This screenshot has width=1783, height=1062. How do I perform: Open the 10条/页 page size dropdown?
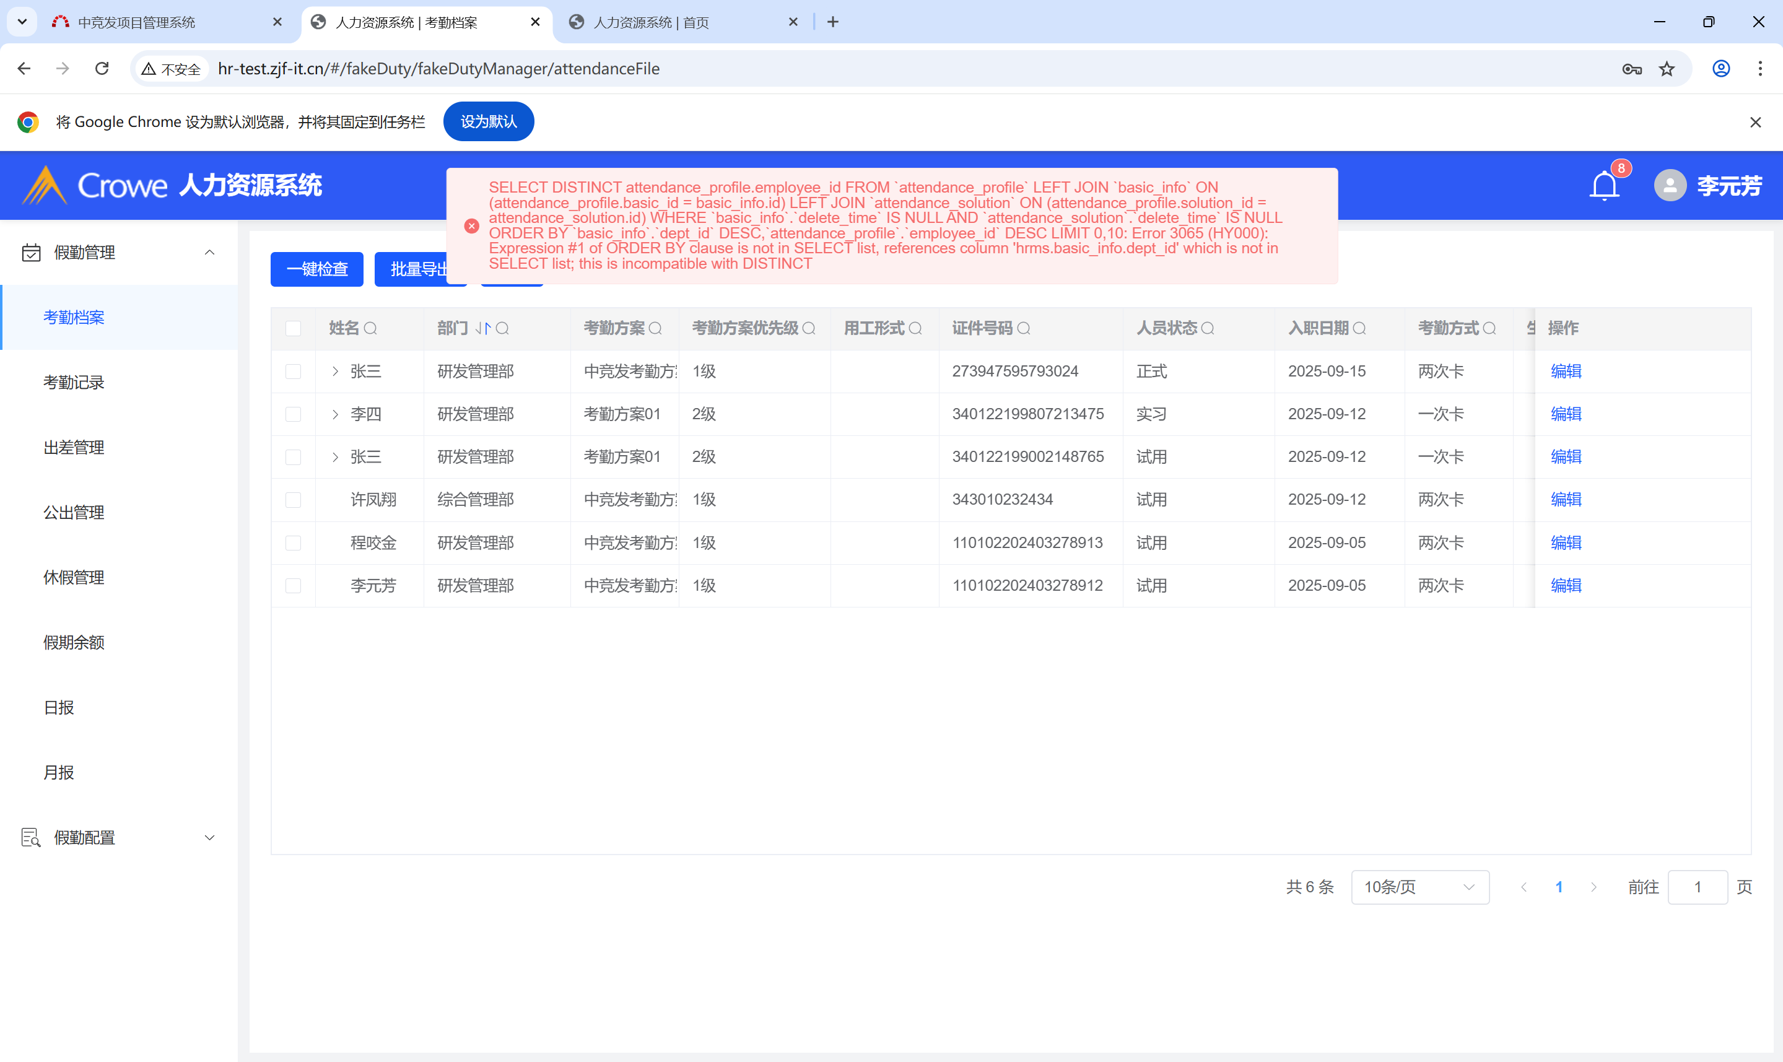point(1419,887)
